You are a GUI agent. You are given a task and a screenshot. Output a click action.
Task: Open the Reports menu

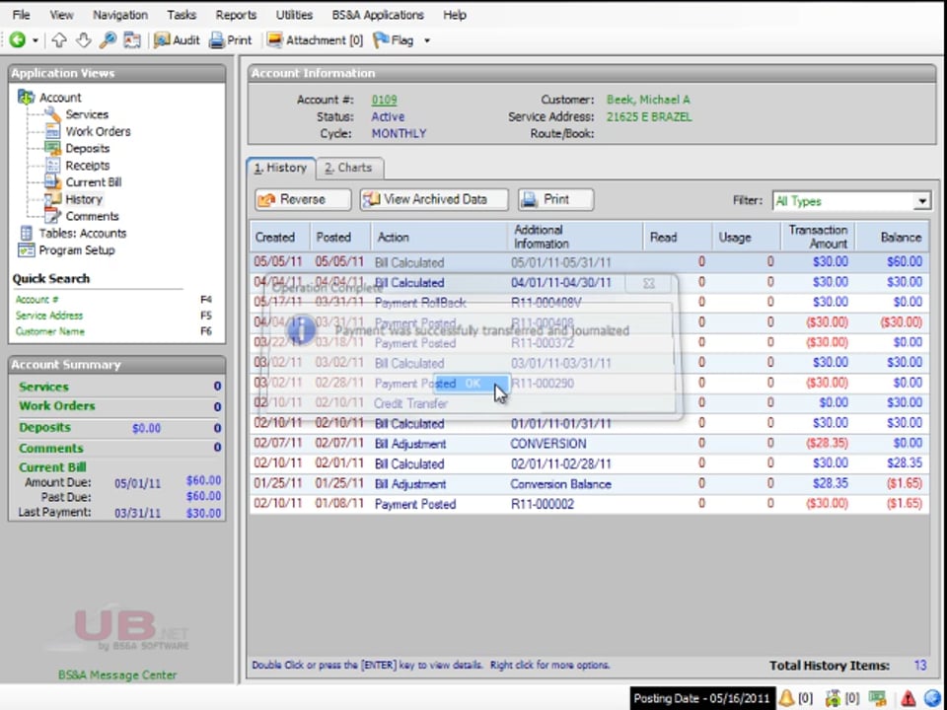[x=235, y=15]
